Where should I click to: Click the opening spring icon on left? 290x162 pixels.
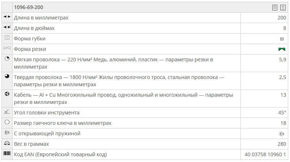7,133
